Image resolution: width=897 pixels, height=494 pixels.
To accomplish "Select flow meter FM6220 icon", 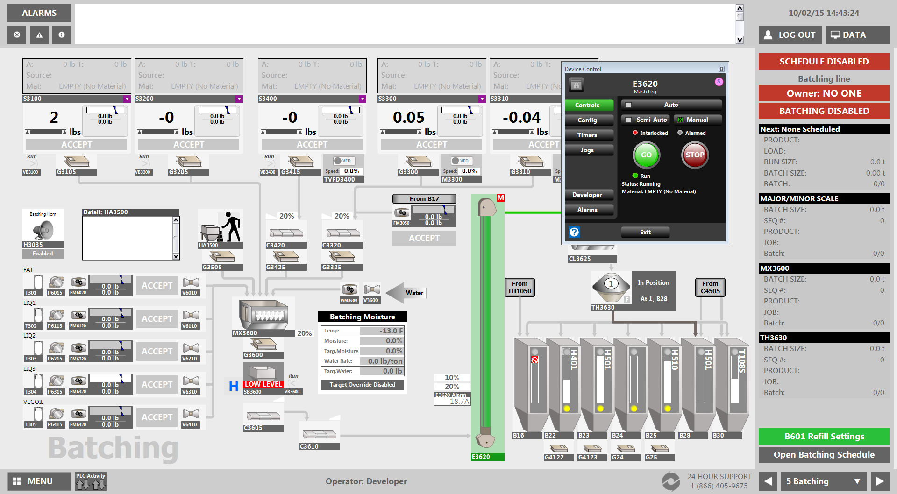I will (78, 348).
